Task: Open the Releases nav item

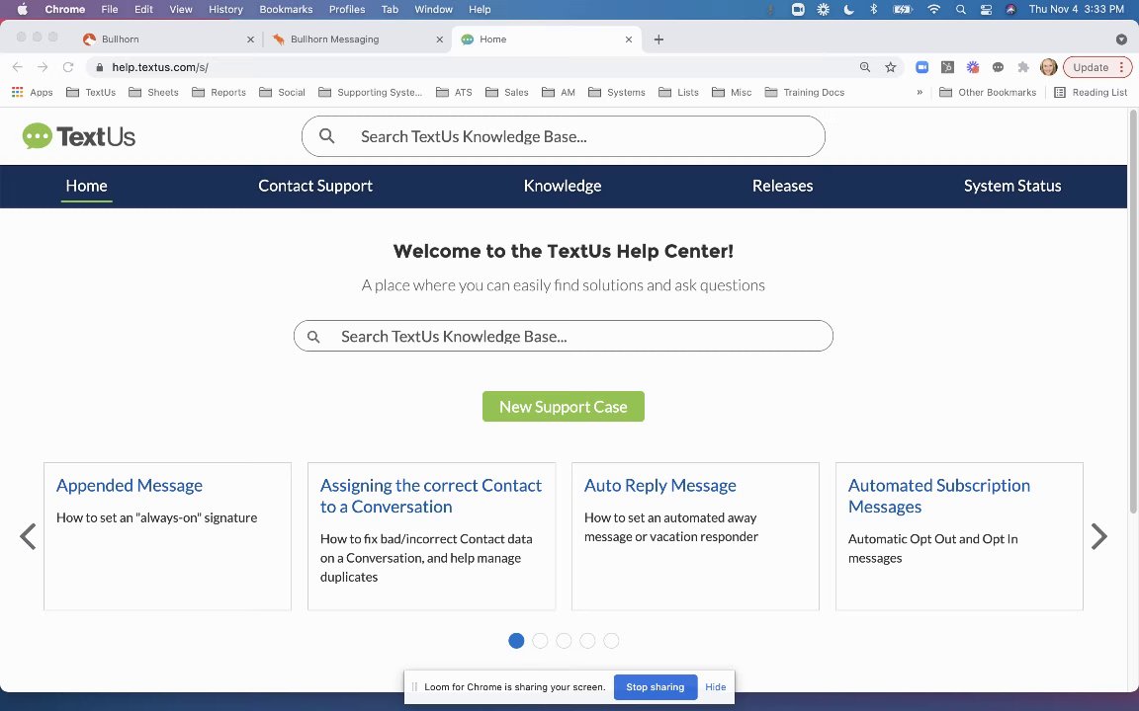Action: (782, 186)
